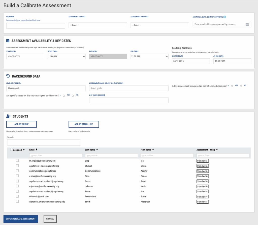Select No for specific cases assigned question
The width and height of the screenshot is (258, 225).
pyautogui.click(x=73, y=96)
